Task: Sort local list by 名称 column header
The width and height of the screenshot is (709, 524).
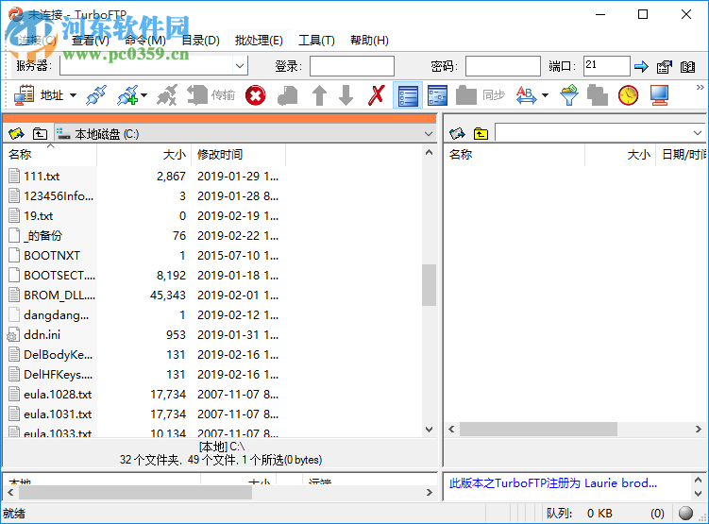Action: (x=50, y=155)
